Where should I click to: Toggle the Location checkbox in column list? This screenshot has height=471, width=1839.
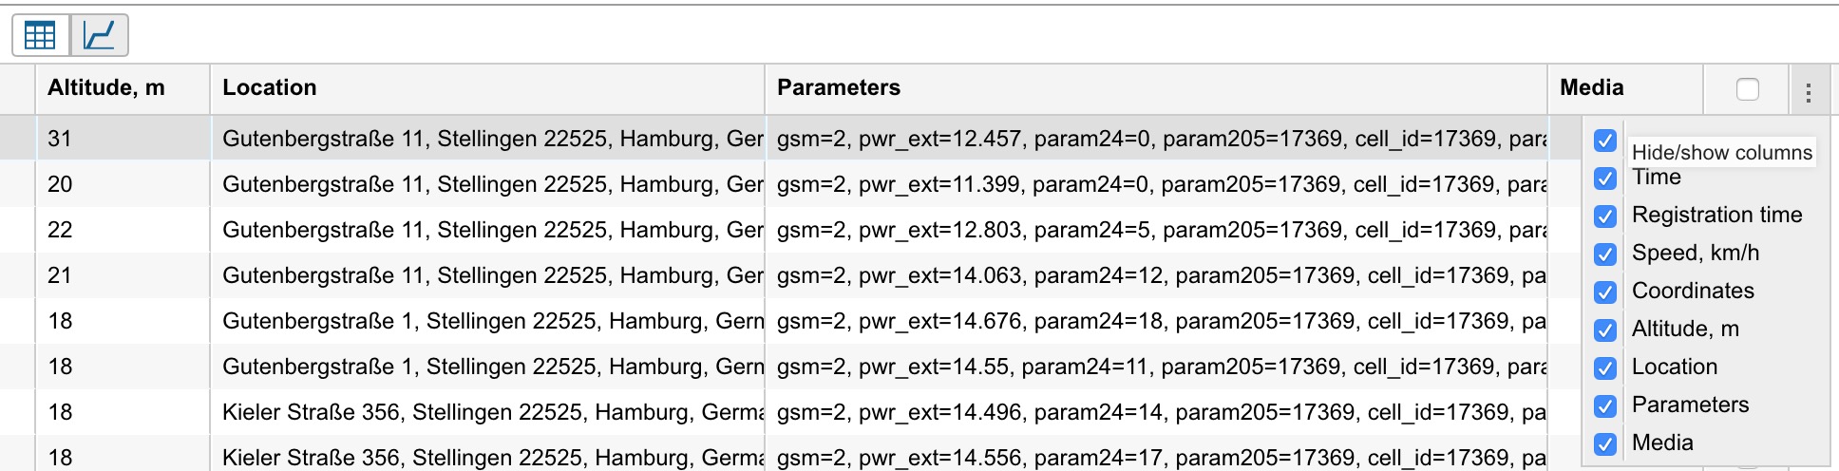point(1605,368)
